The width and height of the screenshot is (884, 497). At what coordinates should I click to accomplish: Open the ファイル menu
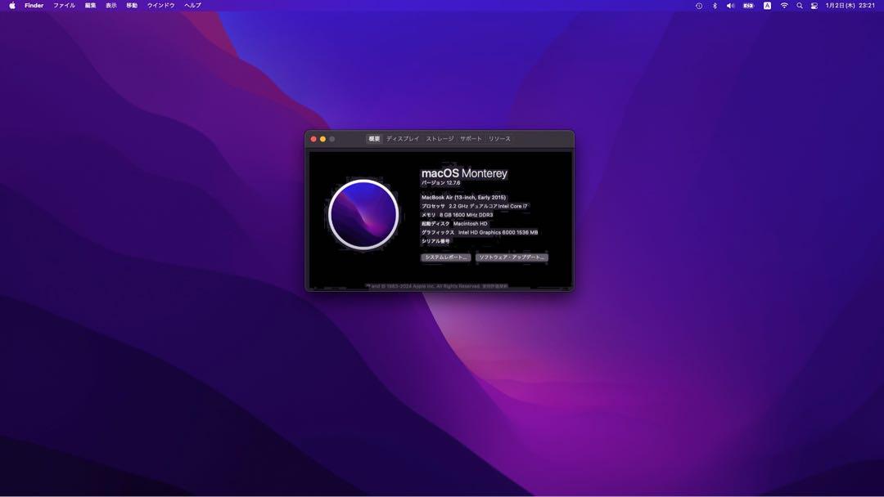click(65, 6)
